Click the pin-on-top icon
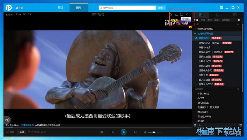 (187, 14)
